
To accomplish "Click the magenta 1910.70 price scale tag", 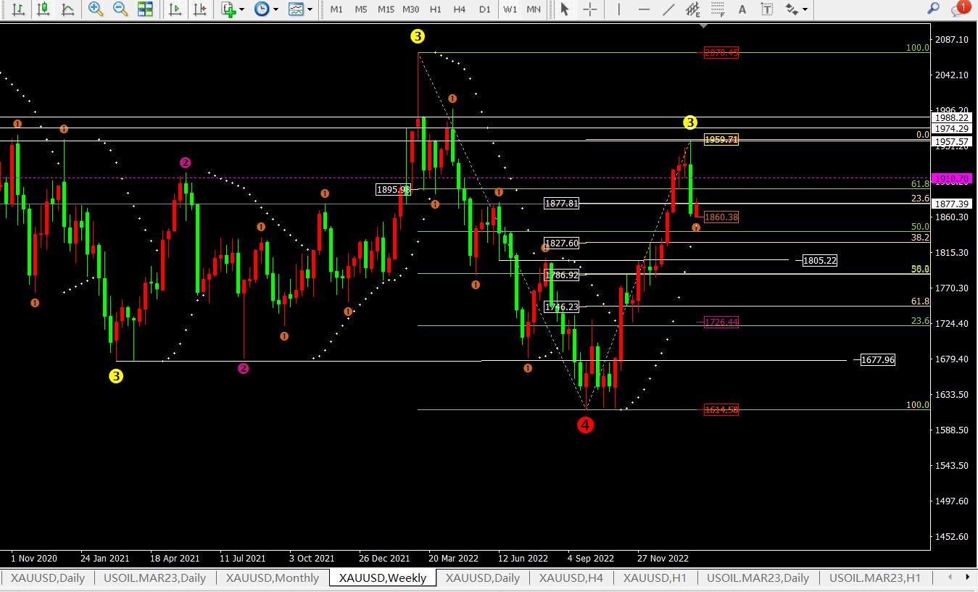I will coord(953,178).
